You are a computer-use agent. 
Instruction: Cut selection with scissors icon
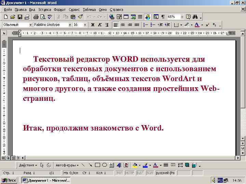[59, 17]
